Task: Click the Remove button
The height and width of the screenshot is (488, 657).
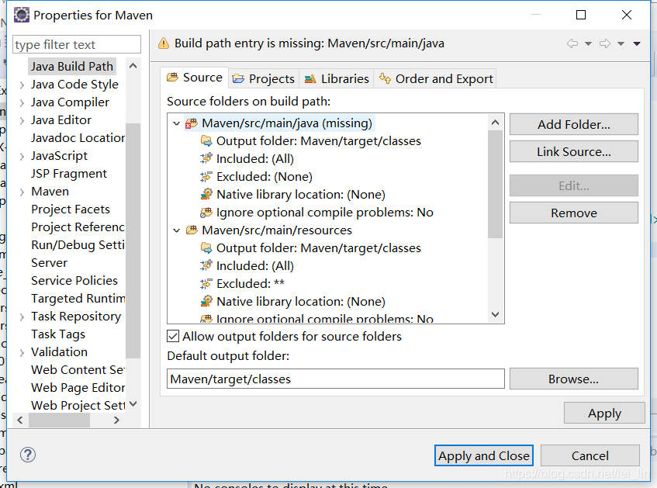Action: pyautogui.click(x=574, y=213)
